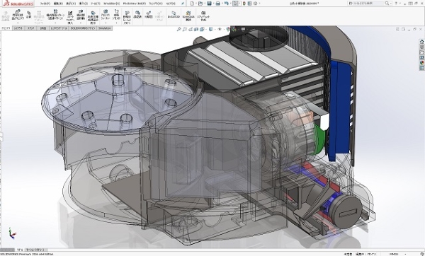Click the Apply Scene icon

pos(234,29)
